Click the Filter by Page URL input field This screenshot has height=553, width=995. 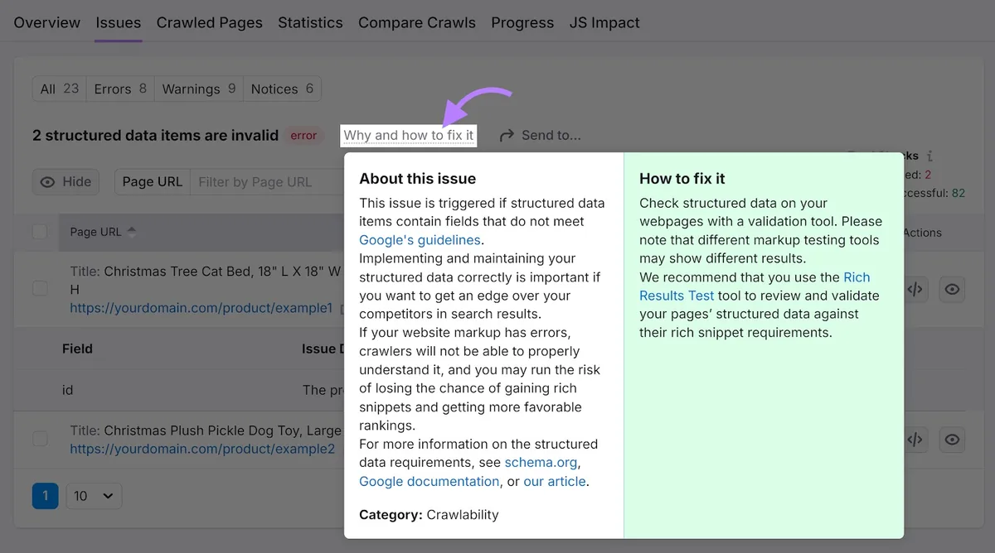(x=267, y=182)
